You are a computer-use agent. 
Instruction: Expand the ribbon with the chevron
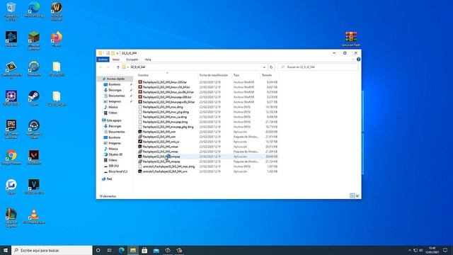coord(353,59)
